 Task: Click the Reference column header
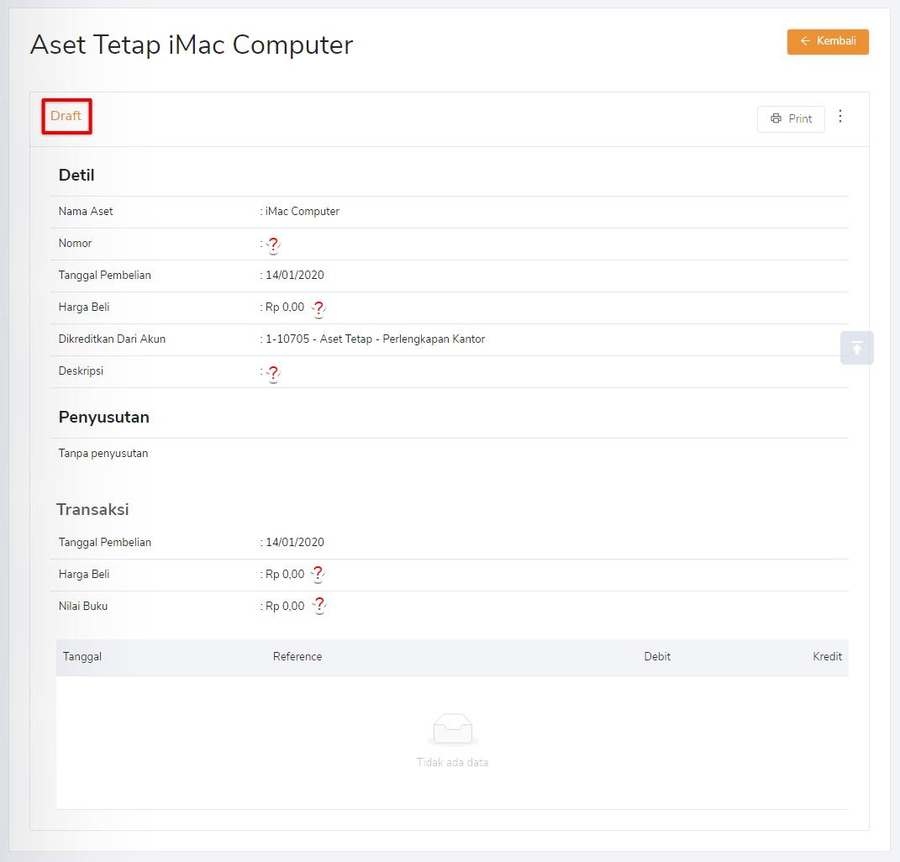297,656
